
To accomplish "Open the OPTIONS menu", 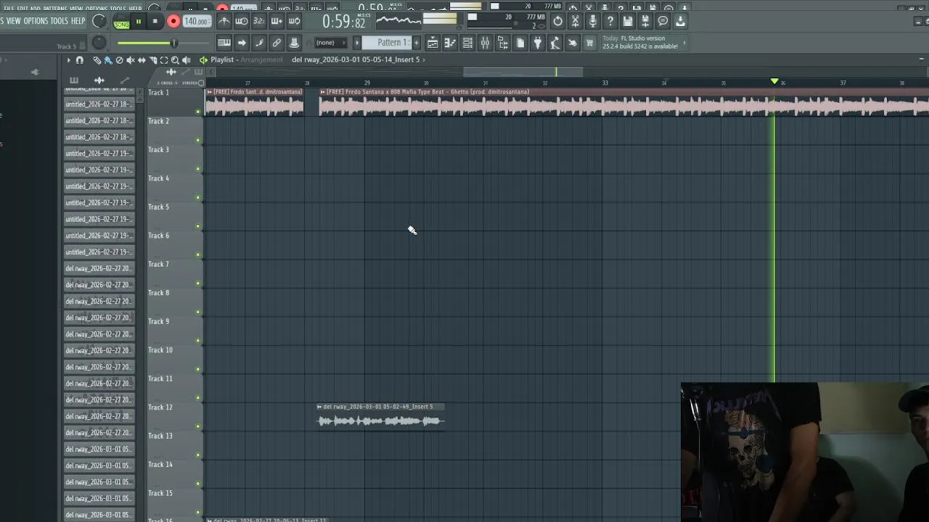I will point(36,21).
